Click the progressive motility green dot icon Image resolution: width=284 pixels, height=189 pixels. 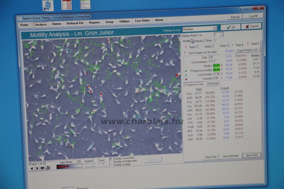[186, 71]
